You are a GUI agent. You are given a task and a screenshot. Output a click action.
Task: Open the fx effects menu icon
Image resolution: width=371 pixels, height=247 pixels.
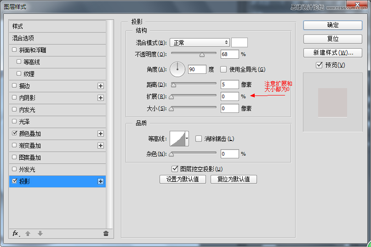(x=15, y=233)
